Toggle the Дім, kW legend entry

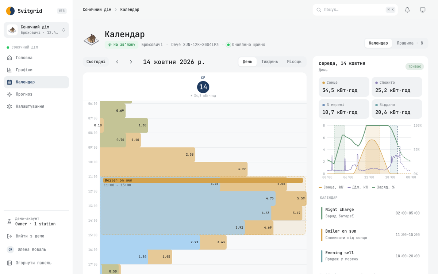click(358, 187)
